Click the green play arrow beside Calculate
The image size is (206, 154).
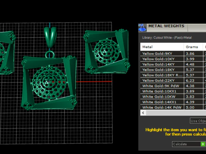[203, 144]
